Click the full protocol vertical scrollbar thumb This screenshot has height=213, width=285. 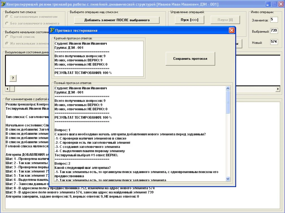(x=228, y=102)
